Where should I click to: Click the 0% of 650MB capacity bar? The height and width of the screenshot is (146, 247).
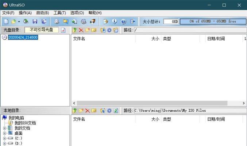pos(213,22)
